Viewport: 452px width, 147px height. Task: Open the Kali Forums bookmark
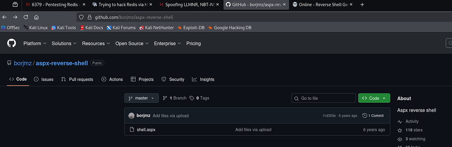[121, 27]
